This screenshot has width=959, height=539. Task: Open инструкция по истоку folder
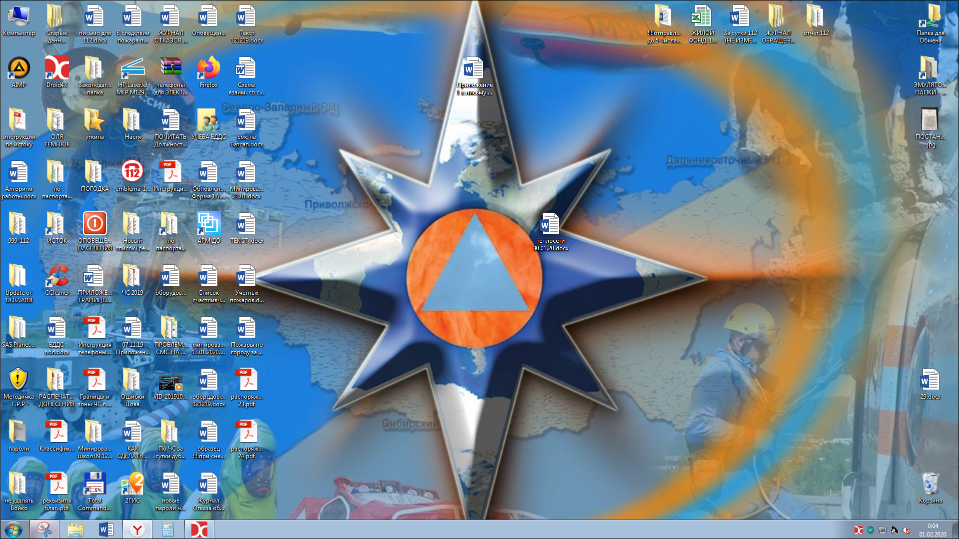coord(19,128)
